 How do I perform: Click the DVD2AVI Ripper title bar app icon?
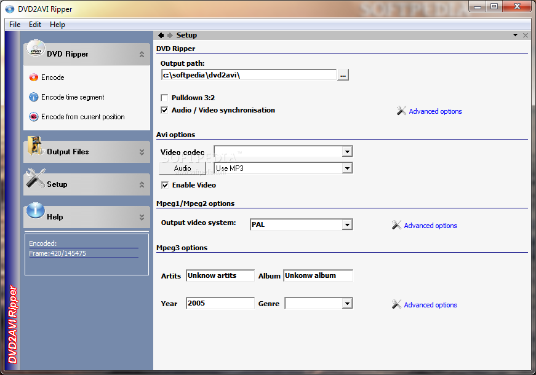pos(10,9)
